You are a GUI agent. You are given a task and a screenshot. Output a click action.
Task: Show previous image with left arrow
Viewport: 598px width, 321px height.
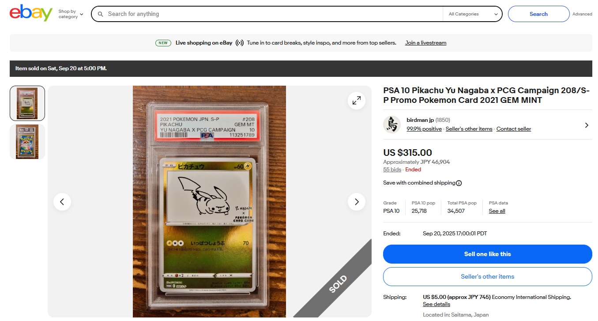(62, 202)
